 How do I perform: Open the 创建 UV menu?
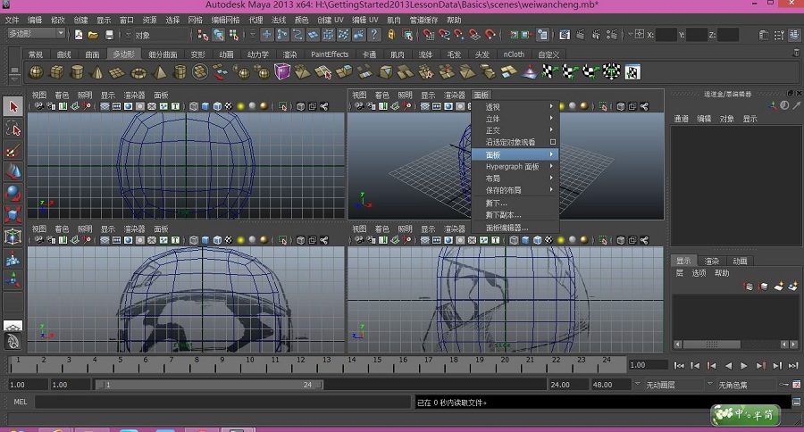(x=331, y=20)
